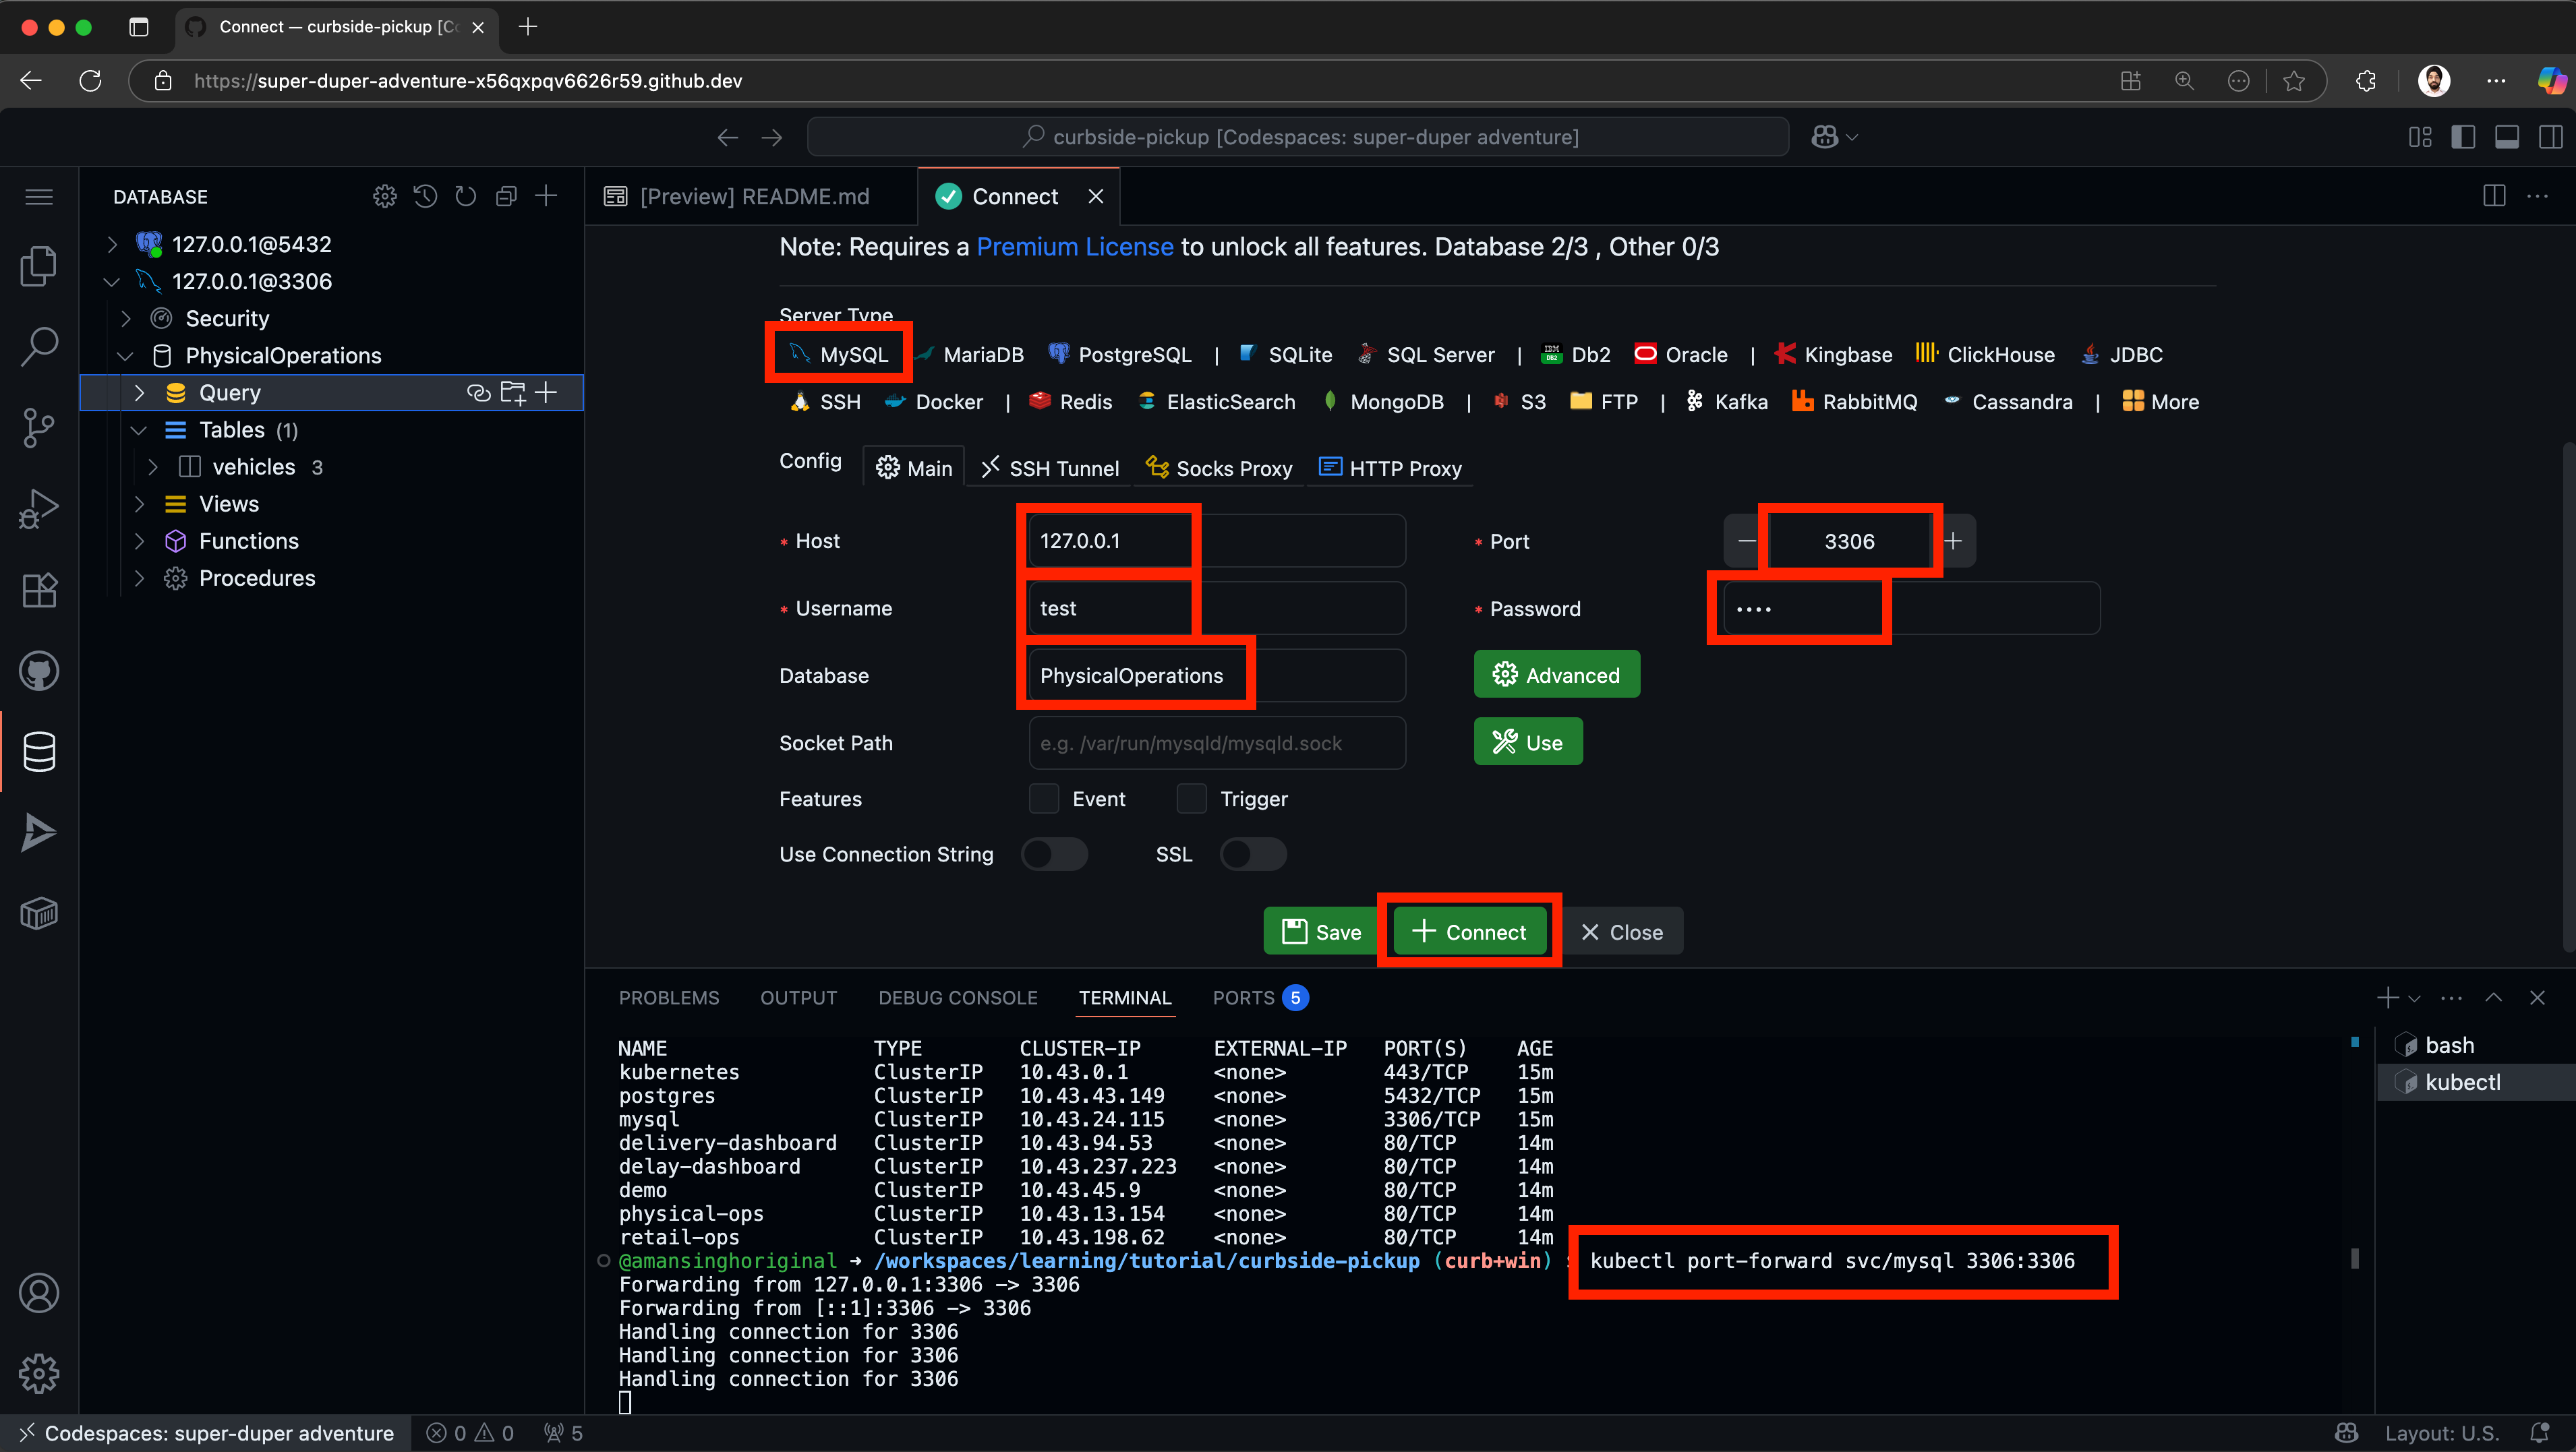Screen dimensions: 2576x1452
Task: Switch to the PORTS tab
Action: coord(1243,997)
